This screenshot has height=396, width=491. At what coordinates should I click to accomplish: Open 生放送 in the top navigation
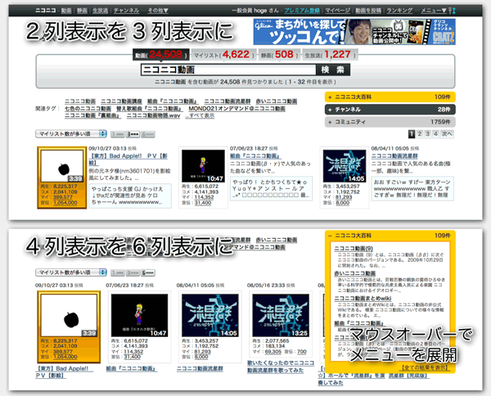click(100, 11)
